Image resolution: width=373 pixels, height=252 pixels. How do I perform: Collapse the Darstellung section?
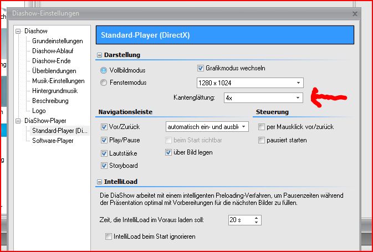pyautogui.click(x=100, y=55)
